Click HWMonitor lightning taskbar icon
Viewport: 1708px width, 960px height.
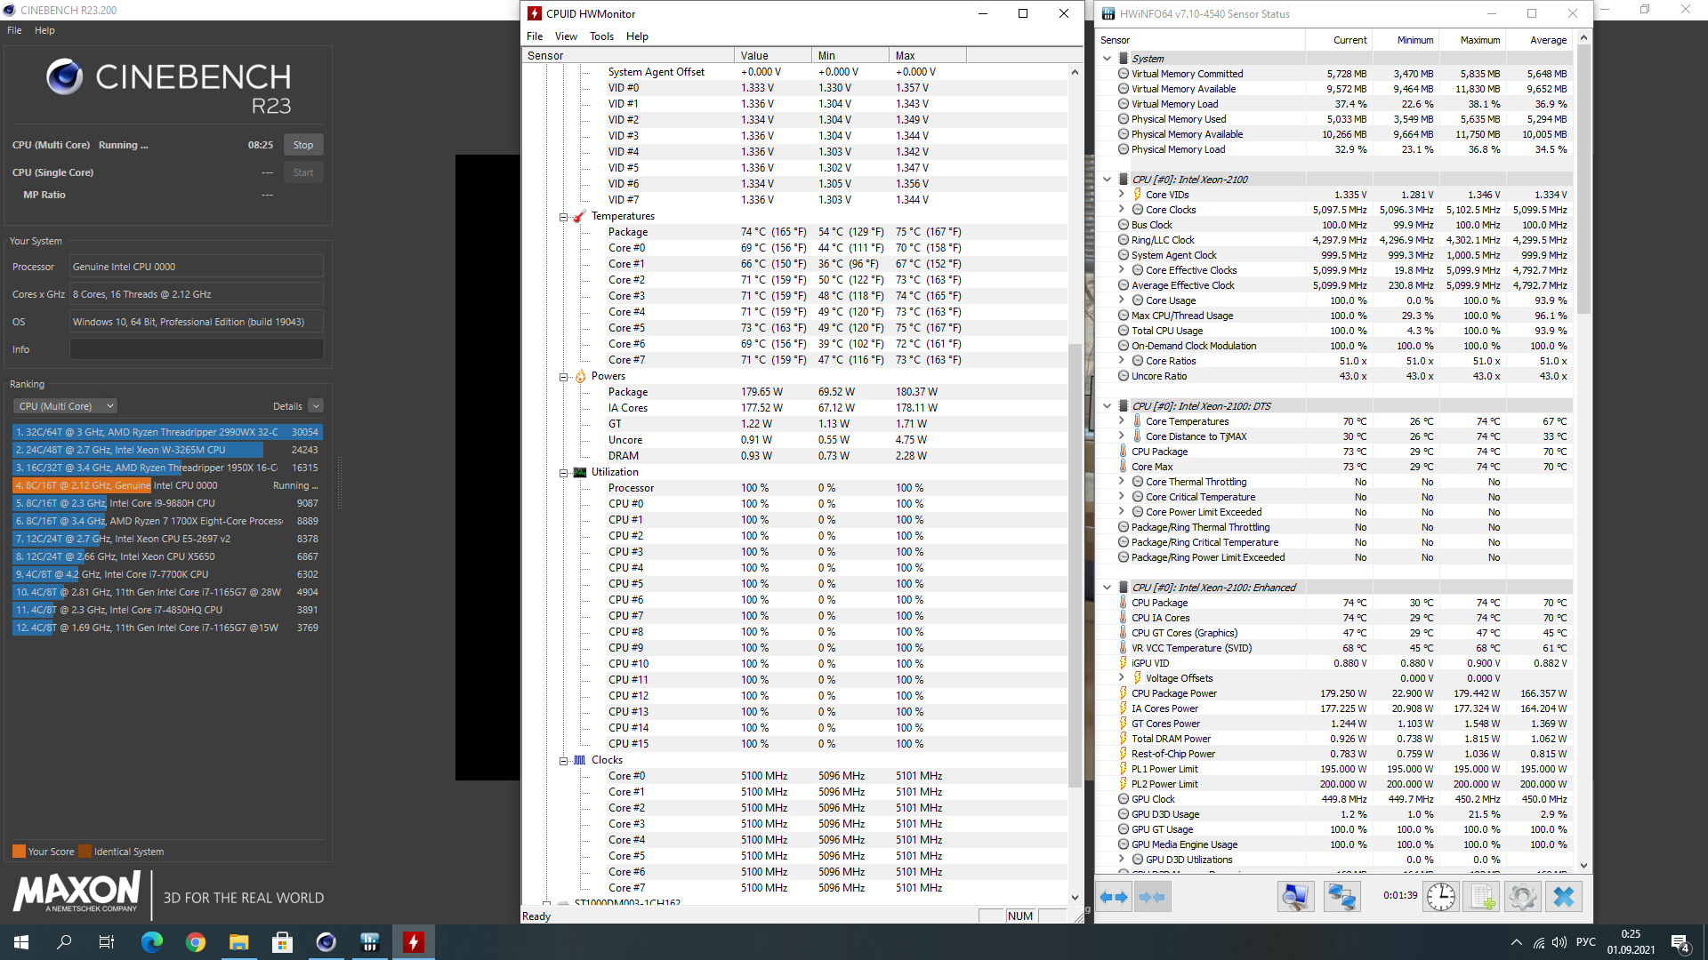(414, 942)
